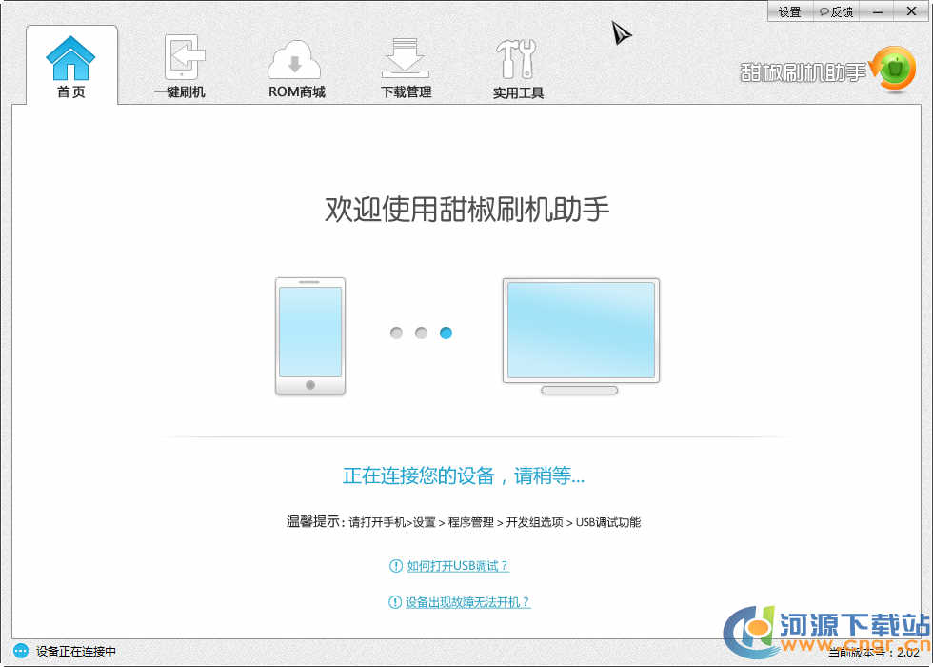Minimize the flash assistant window

click(x=877, y=10)
